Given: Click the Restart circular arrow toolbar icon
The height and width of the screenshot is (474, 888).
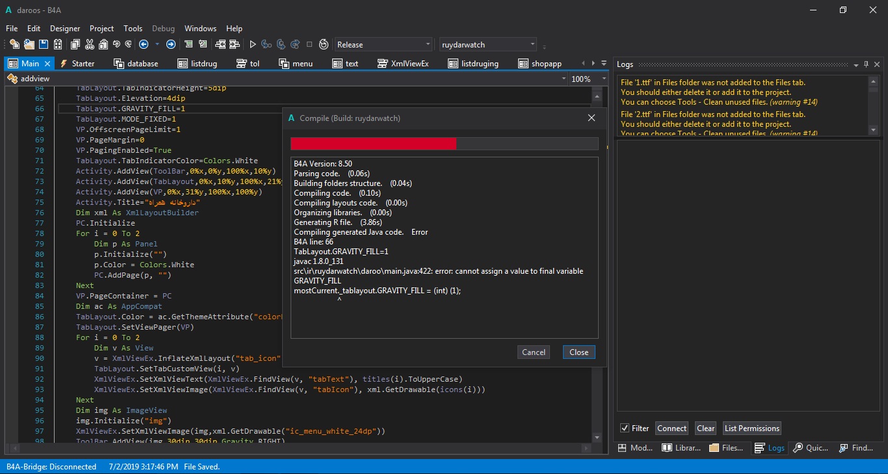Looking at the screenshot, I should (323, 44).
